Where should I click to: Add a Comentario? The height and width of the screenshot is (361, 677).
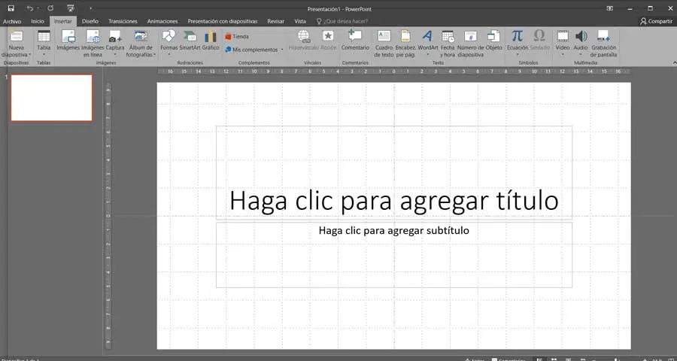[355, 41]
